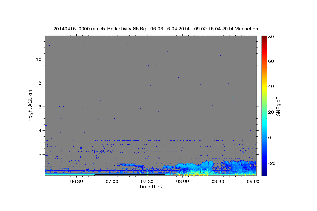Screen dimensions: 317x211
Task: Click the 08:30 time tick label
Action: [218, 181]
